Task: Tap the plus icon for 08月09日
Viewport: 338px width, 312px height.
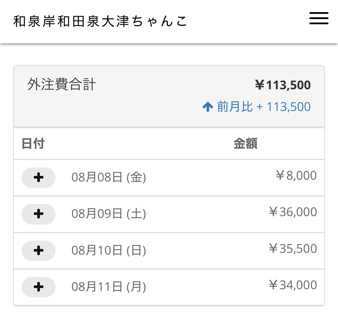Action: [38, 214]
